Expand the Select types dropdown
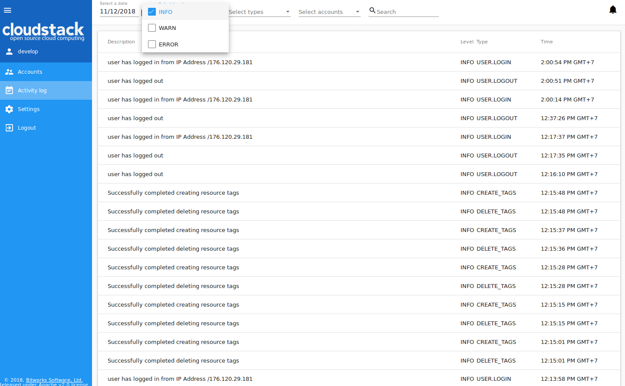The height and width of the screenshot is (386, 625). [x=259, y=12]
